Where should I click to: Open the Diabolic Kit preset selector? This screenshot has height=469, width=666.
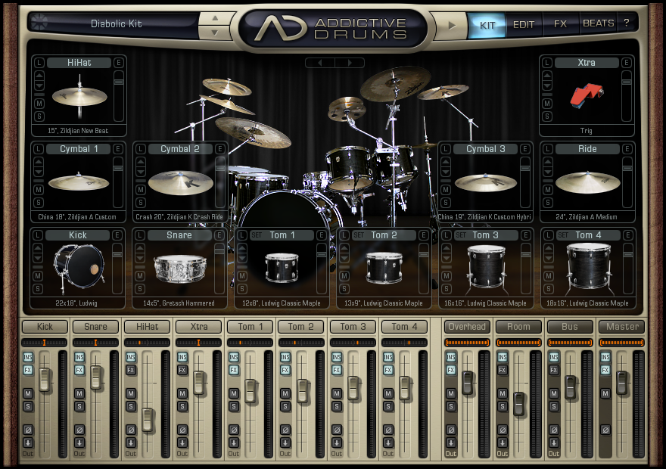pyautogui.click(x=117, y=23)
